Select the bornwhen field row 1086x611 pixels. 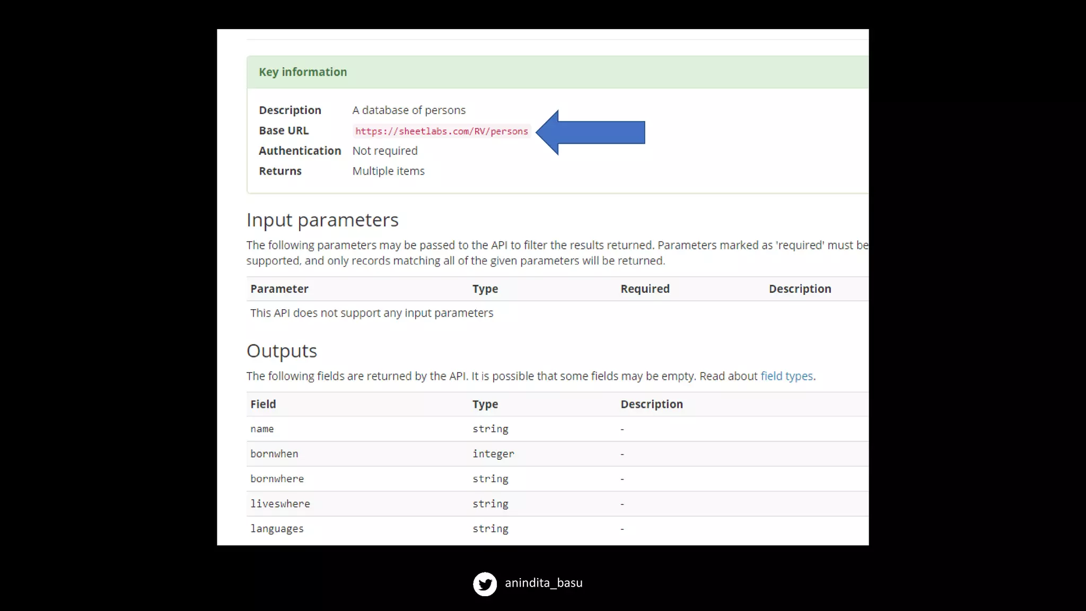(x=274, y=453)
